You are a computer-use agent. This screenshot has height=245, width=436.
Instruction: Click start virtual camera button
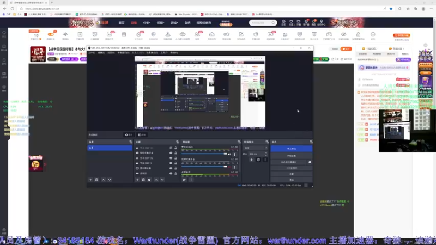[x=289, y=162]
